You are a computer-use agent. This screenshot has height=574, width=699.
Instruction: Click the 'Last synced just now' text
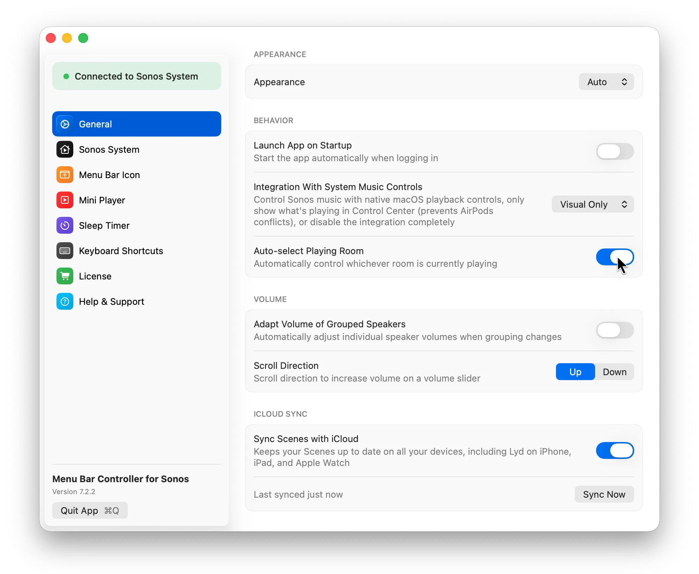click(298, 494)
